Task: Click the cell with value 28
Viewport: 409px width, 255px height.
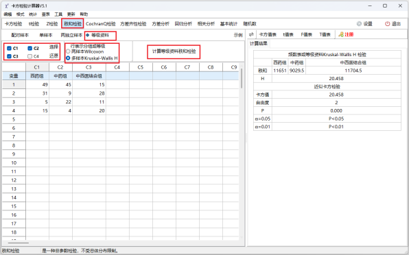Action: [89, 93]
